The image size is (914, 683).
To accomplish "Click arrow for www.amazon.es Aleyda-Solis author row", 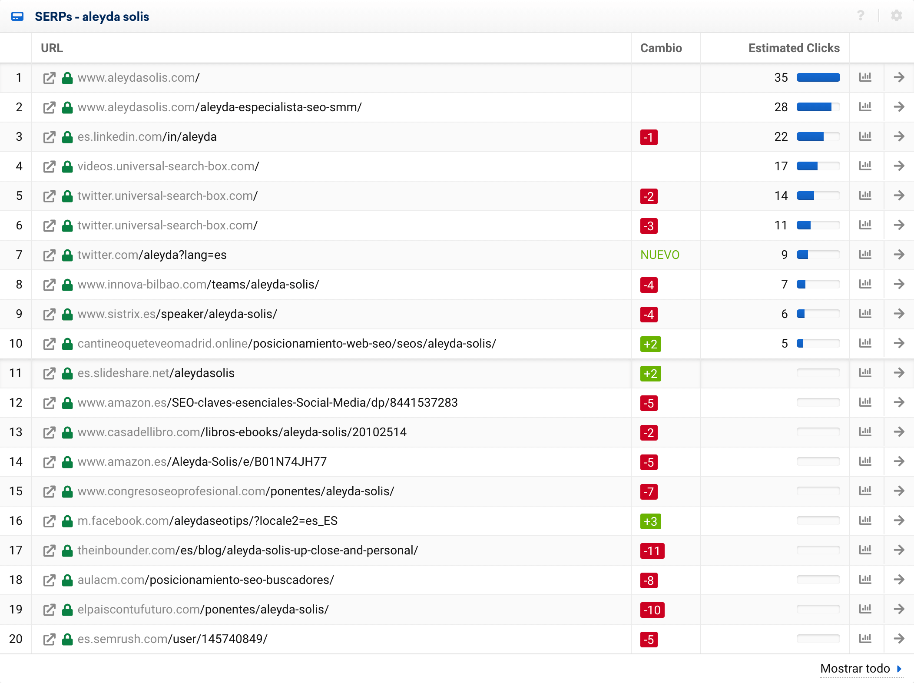I will click(x=899, y=462).
